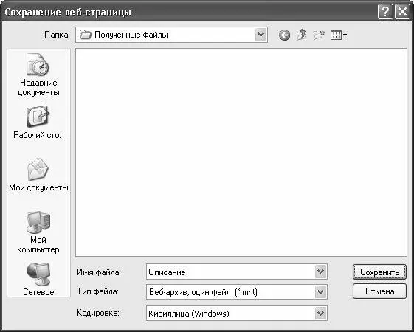Click the Отмена button

379,291
